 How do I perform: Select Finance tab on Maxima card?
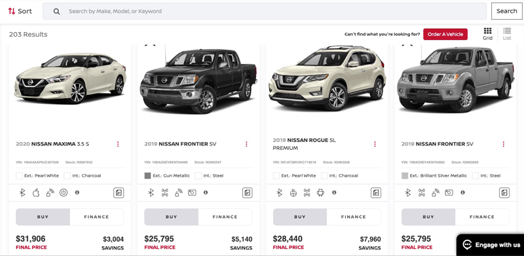[96, 217]
